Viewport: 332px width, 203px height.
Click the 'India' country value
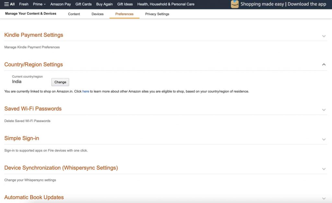coord(17,82)
